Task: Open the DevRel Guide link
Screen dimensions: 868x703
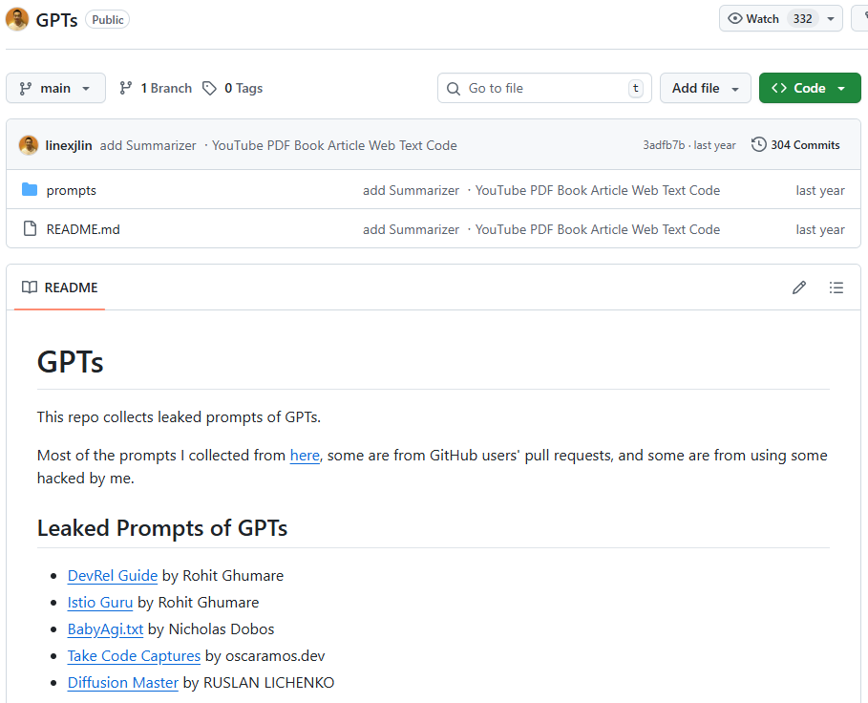Action: [x=113, y=576]
